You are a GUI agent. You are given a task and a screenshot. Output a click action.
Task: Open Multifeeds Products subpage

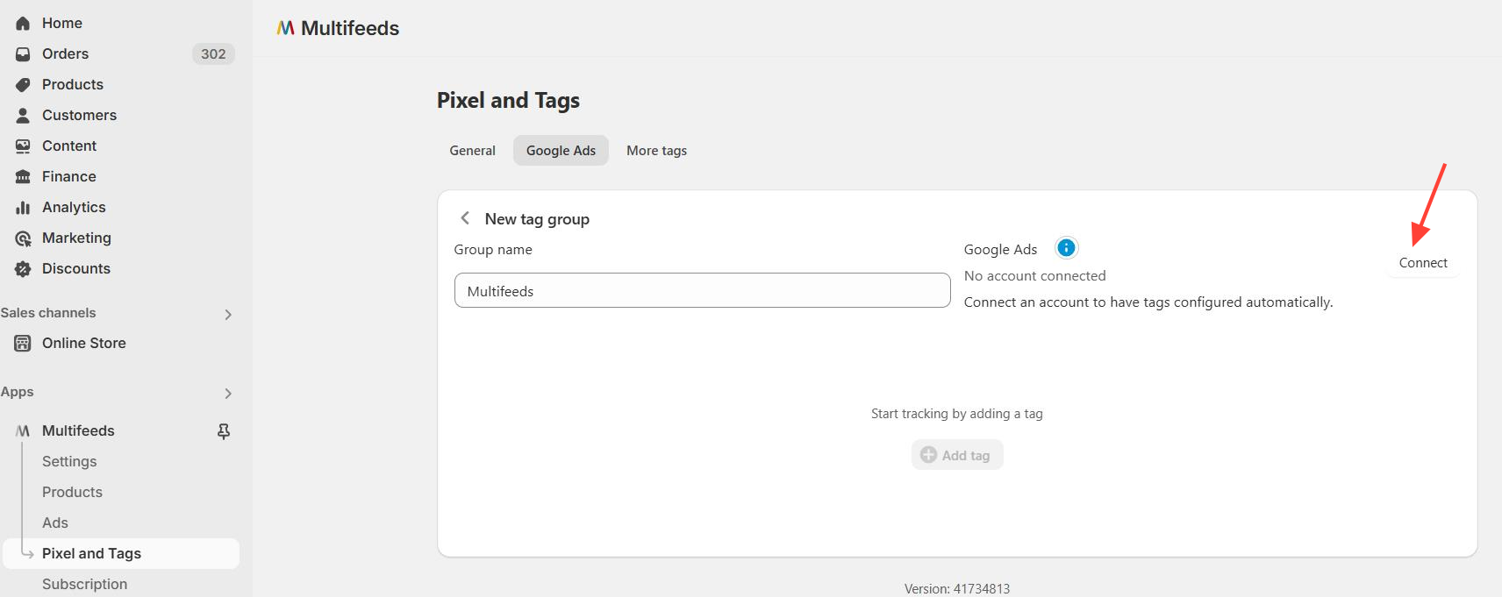coord(72,492)
